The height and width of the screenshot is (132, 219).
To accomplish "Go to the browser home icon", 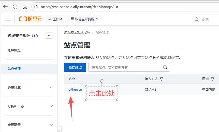I will click(x=25, y=6).
